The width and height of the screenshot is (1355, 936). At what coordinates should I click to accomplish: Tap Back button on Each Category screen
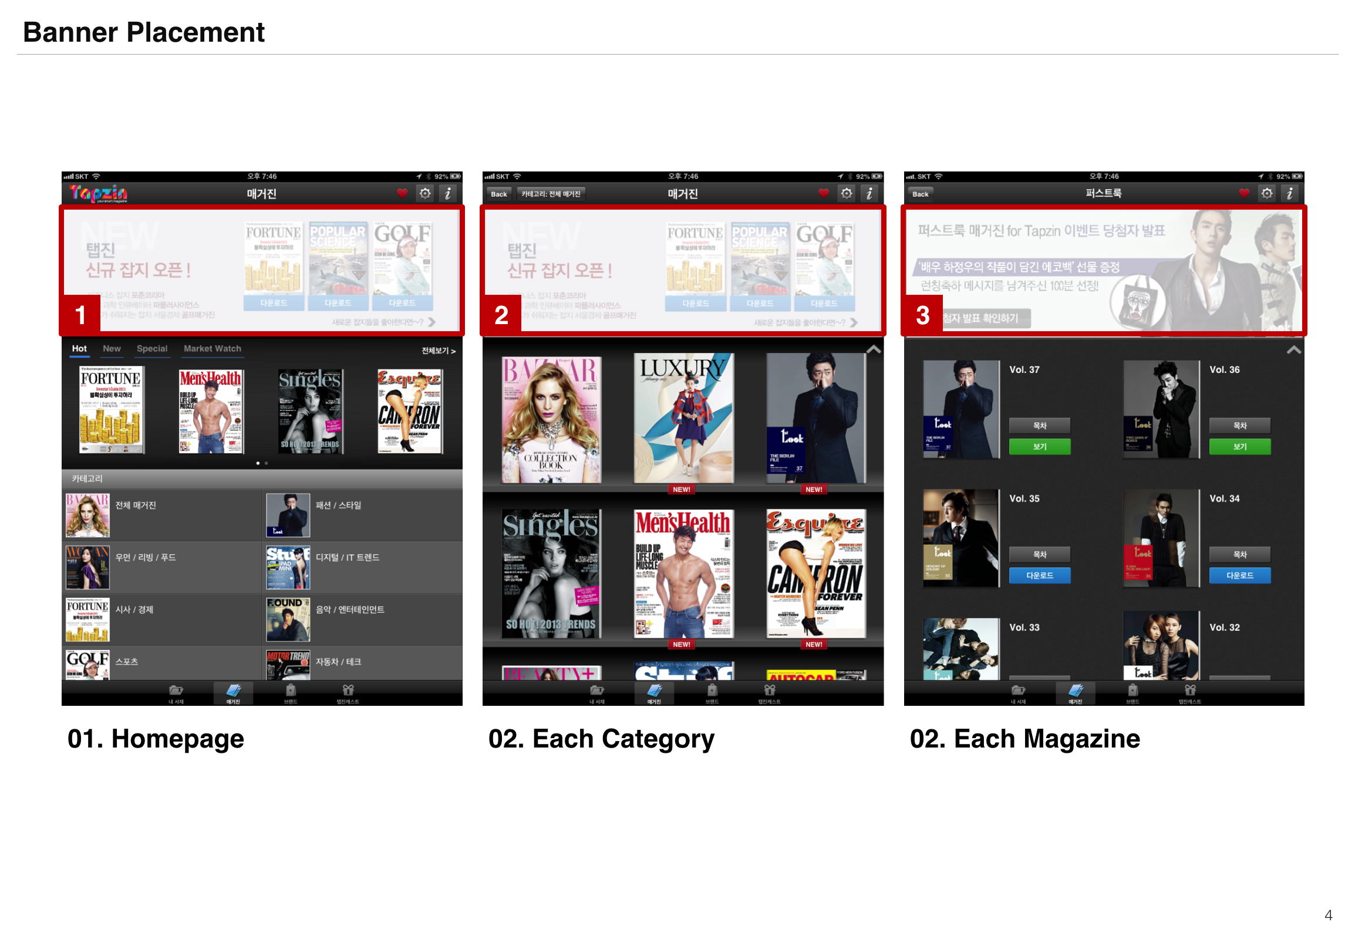[x=499, y=194]
